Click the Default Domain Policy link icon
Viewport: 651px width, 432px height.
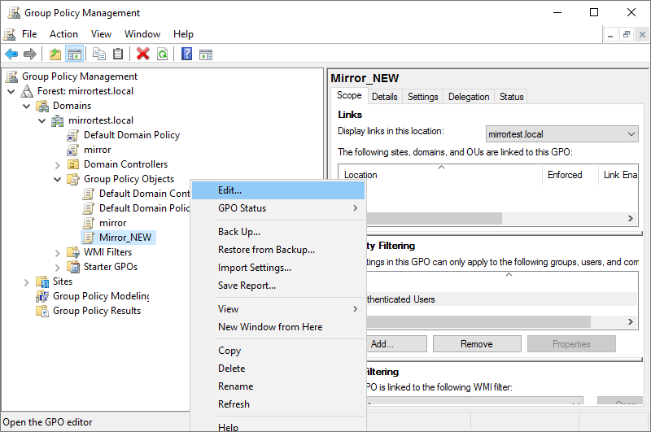[x=72, y=135]
